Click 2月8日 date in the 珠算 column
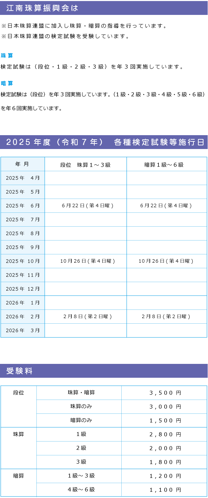 tap(88, 316)
